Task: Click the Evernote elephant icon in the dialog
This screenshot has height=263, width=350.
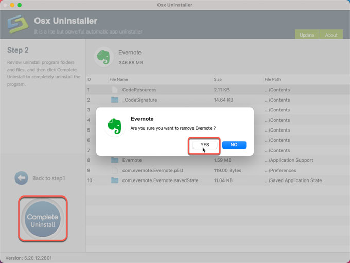Action: (x=115, y=126)
